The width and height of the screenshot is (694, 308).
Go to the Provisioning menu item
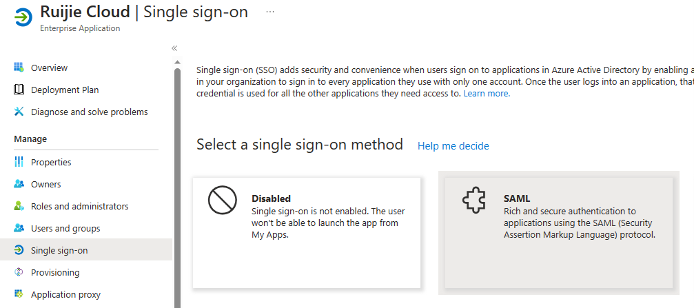(55, 272)
